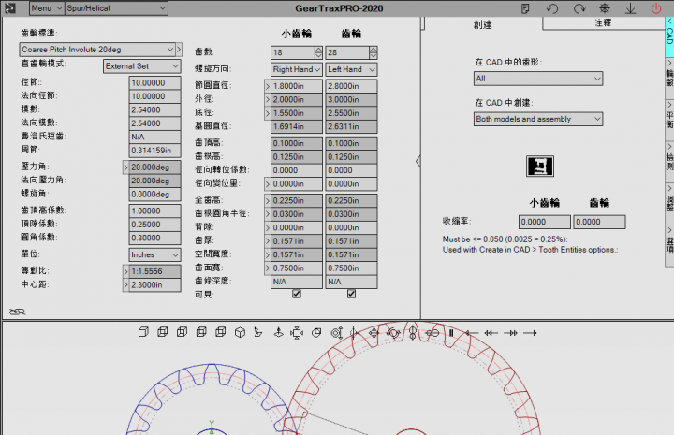Open the External Set gear mode dropdown

[x=141, y=66]
